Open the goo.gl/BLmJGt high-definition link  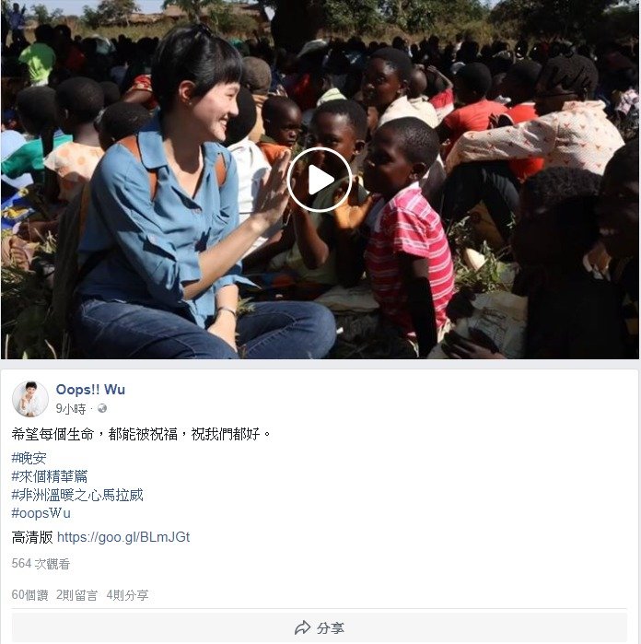(x=123, y=537)
